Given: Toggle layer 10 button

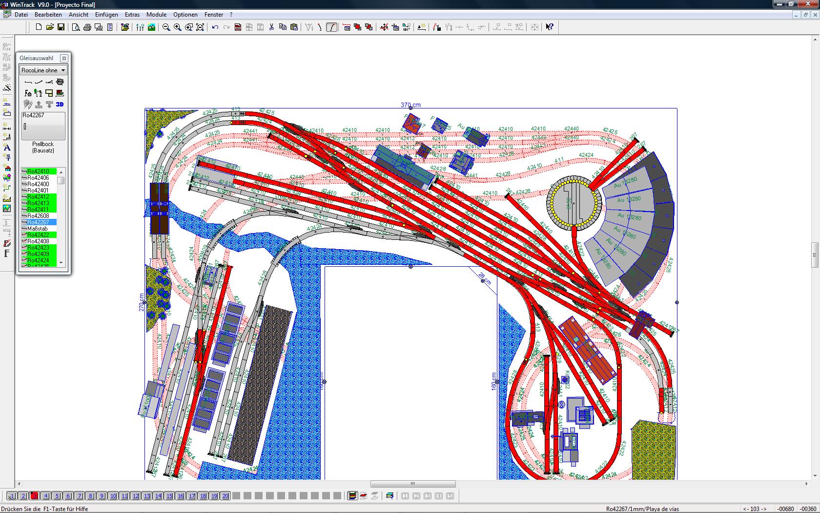Looking at the screenshot, I should click(113, 496).
